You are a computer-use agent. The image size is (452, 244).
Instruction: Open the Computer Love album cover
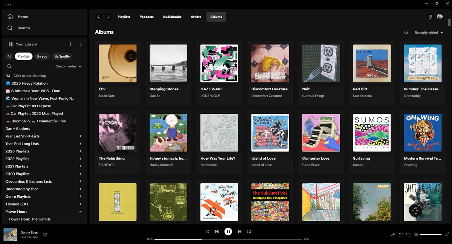coord(321,133)
